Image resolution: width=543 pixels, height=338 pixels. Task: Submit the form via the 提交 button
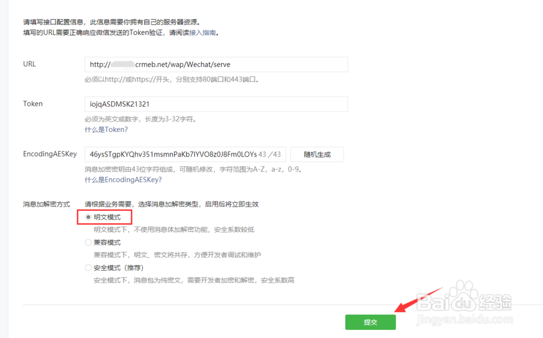coord(370,322)
